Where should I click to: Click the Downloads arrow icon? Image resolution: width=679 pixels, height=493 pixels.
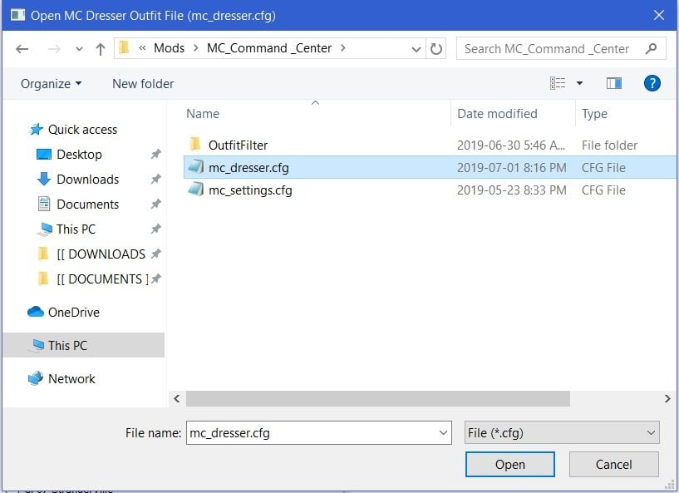point(44,179)
